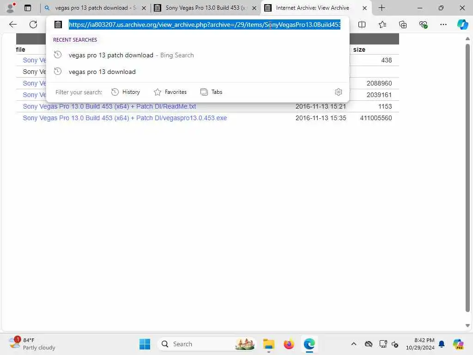The height and width of the screenshot is (355, 473).
Task: Open the ReadMe.txt file link
Action: coord(109,106)
